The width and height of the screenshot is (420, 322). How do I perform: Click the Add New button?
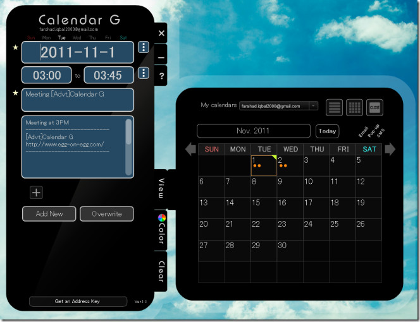click(x=49, y=213)
